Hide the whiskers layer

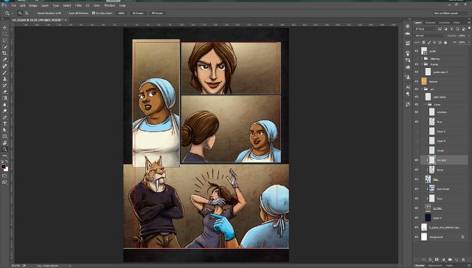click(x=417, y=112)
